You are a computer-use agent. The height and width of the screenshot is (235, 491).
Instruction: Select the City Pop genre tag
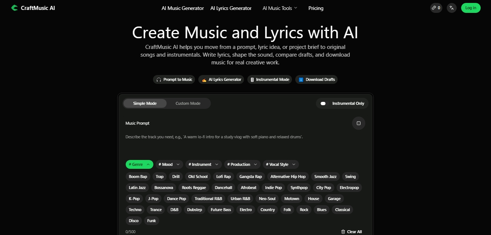[x=324, y=188]
